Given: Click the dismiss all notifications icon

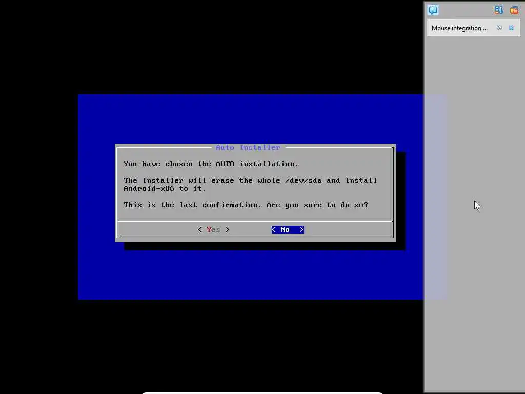Looking at the screenshot, I should click(x=514, y=10).
